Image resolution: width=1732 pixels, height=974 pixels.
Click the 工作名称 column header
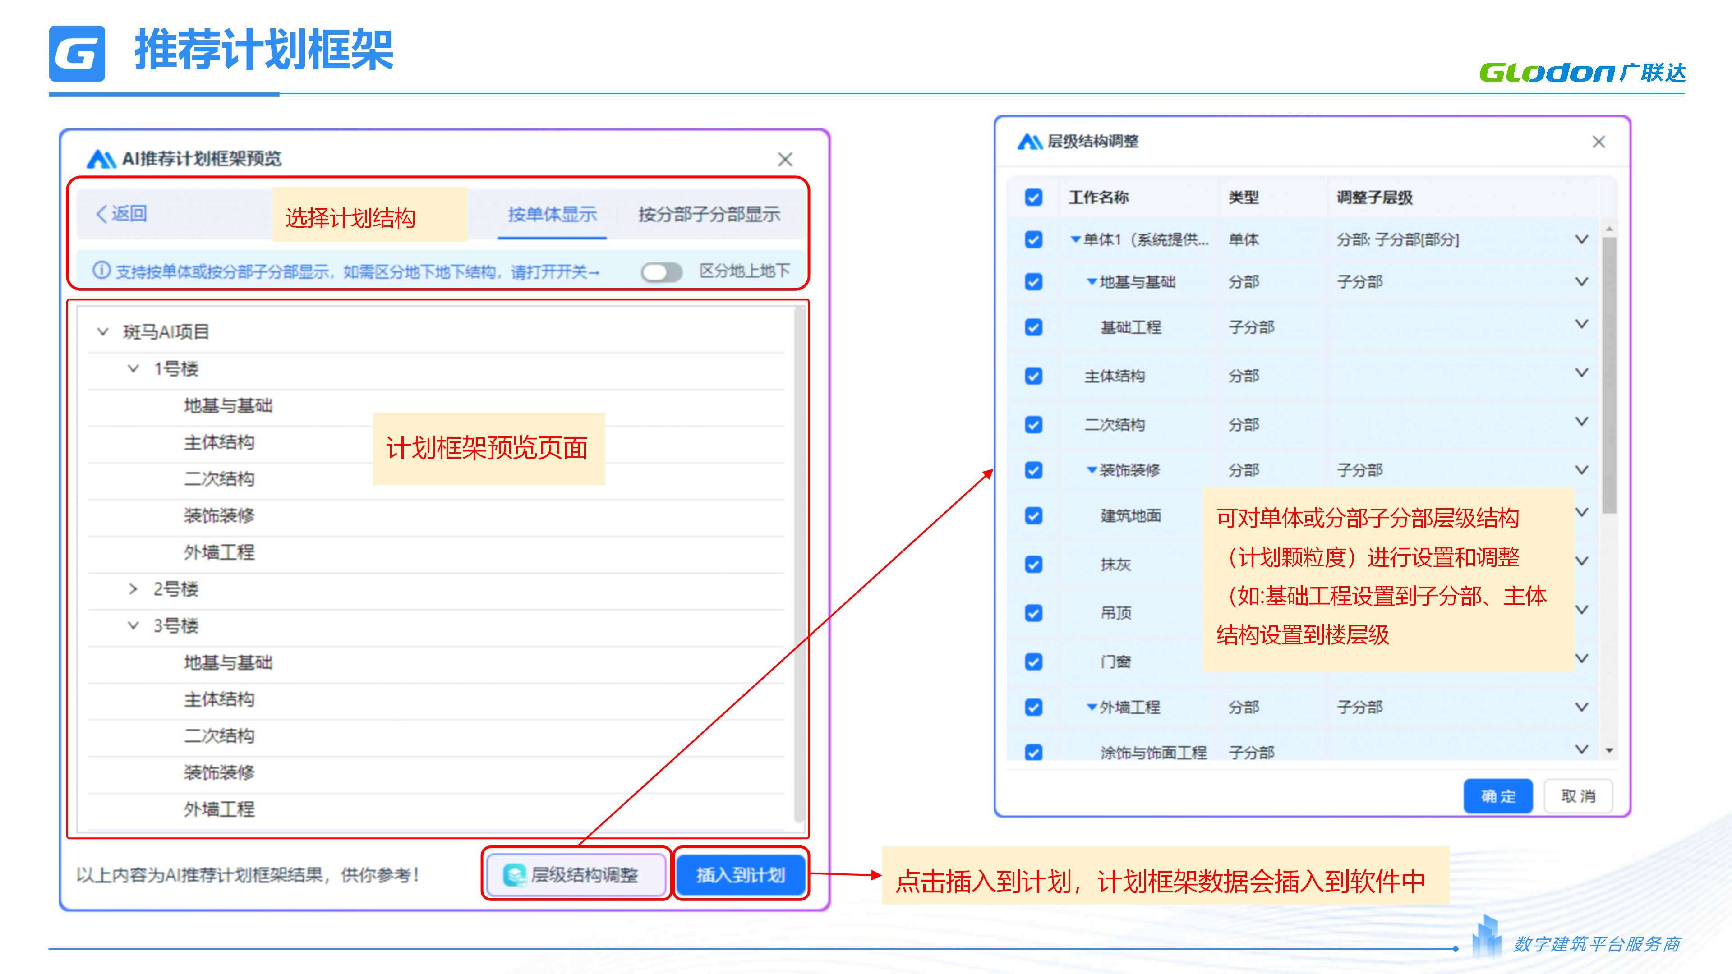click(1098, 198)
